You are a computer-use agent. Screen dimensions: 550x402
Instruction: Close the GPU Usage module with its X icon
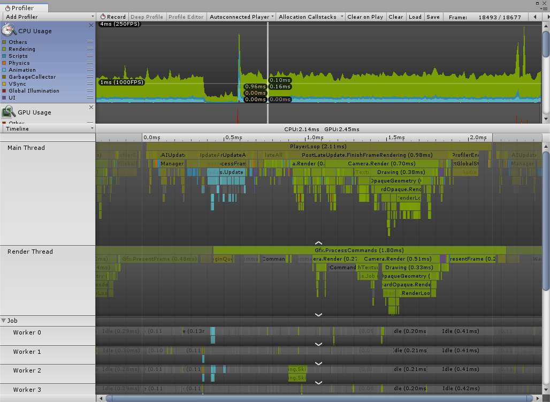[x=91, y=107]
